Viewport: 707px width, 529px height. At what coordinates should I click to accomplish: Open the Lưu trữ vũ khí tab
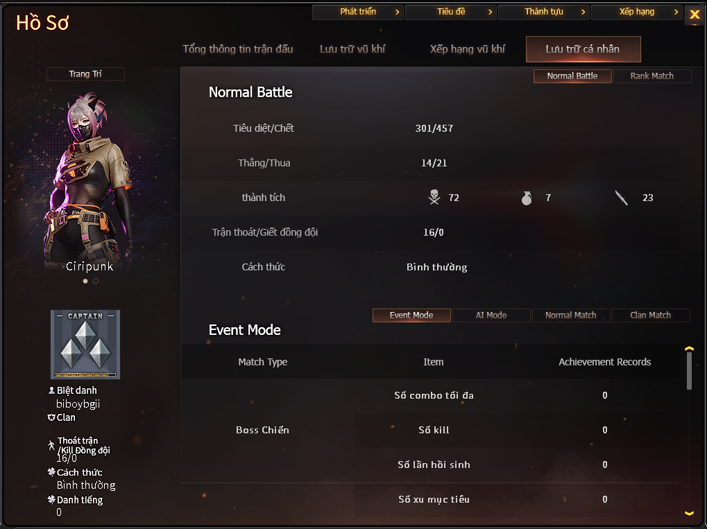pyautogui.click(x=352, y=49)
